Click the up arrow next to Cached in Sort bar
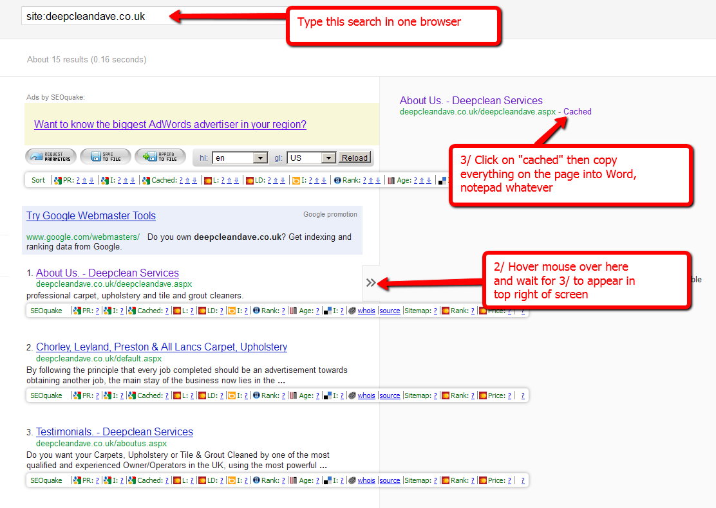716x508 pixels. pos(187,181)
